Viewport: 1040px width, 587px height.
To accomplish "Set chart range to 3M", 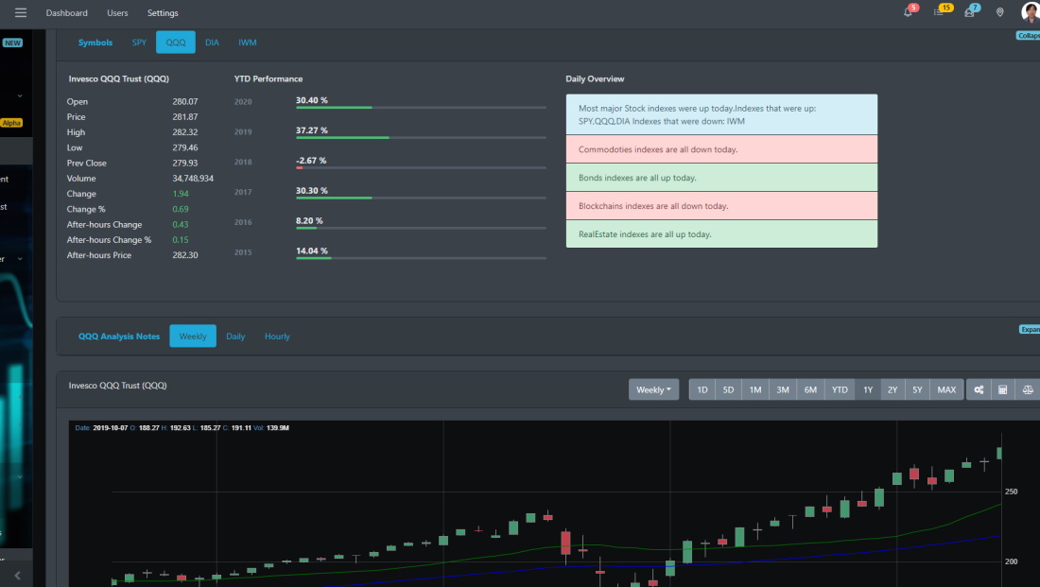I will (783, 389).
